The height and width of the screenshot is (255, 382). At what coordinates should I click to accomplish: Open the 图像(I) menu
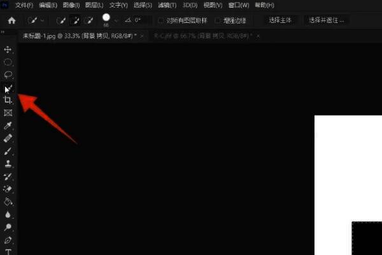point(71,5)
